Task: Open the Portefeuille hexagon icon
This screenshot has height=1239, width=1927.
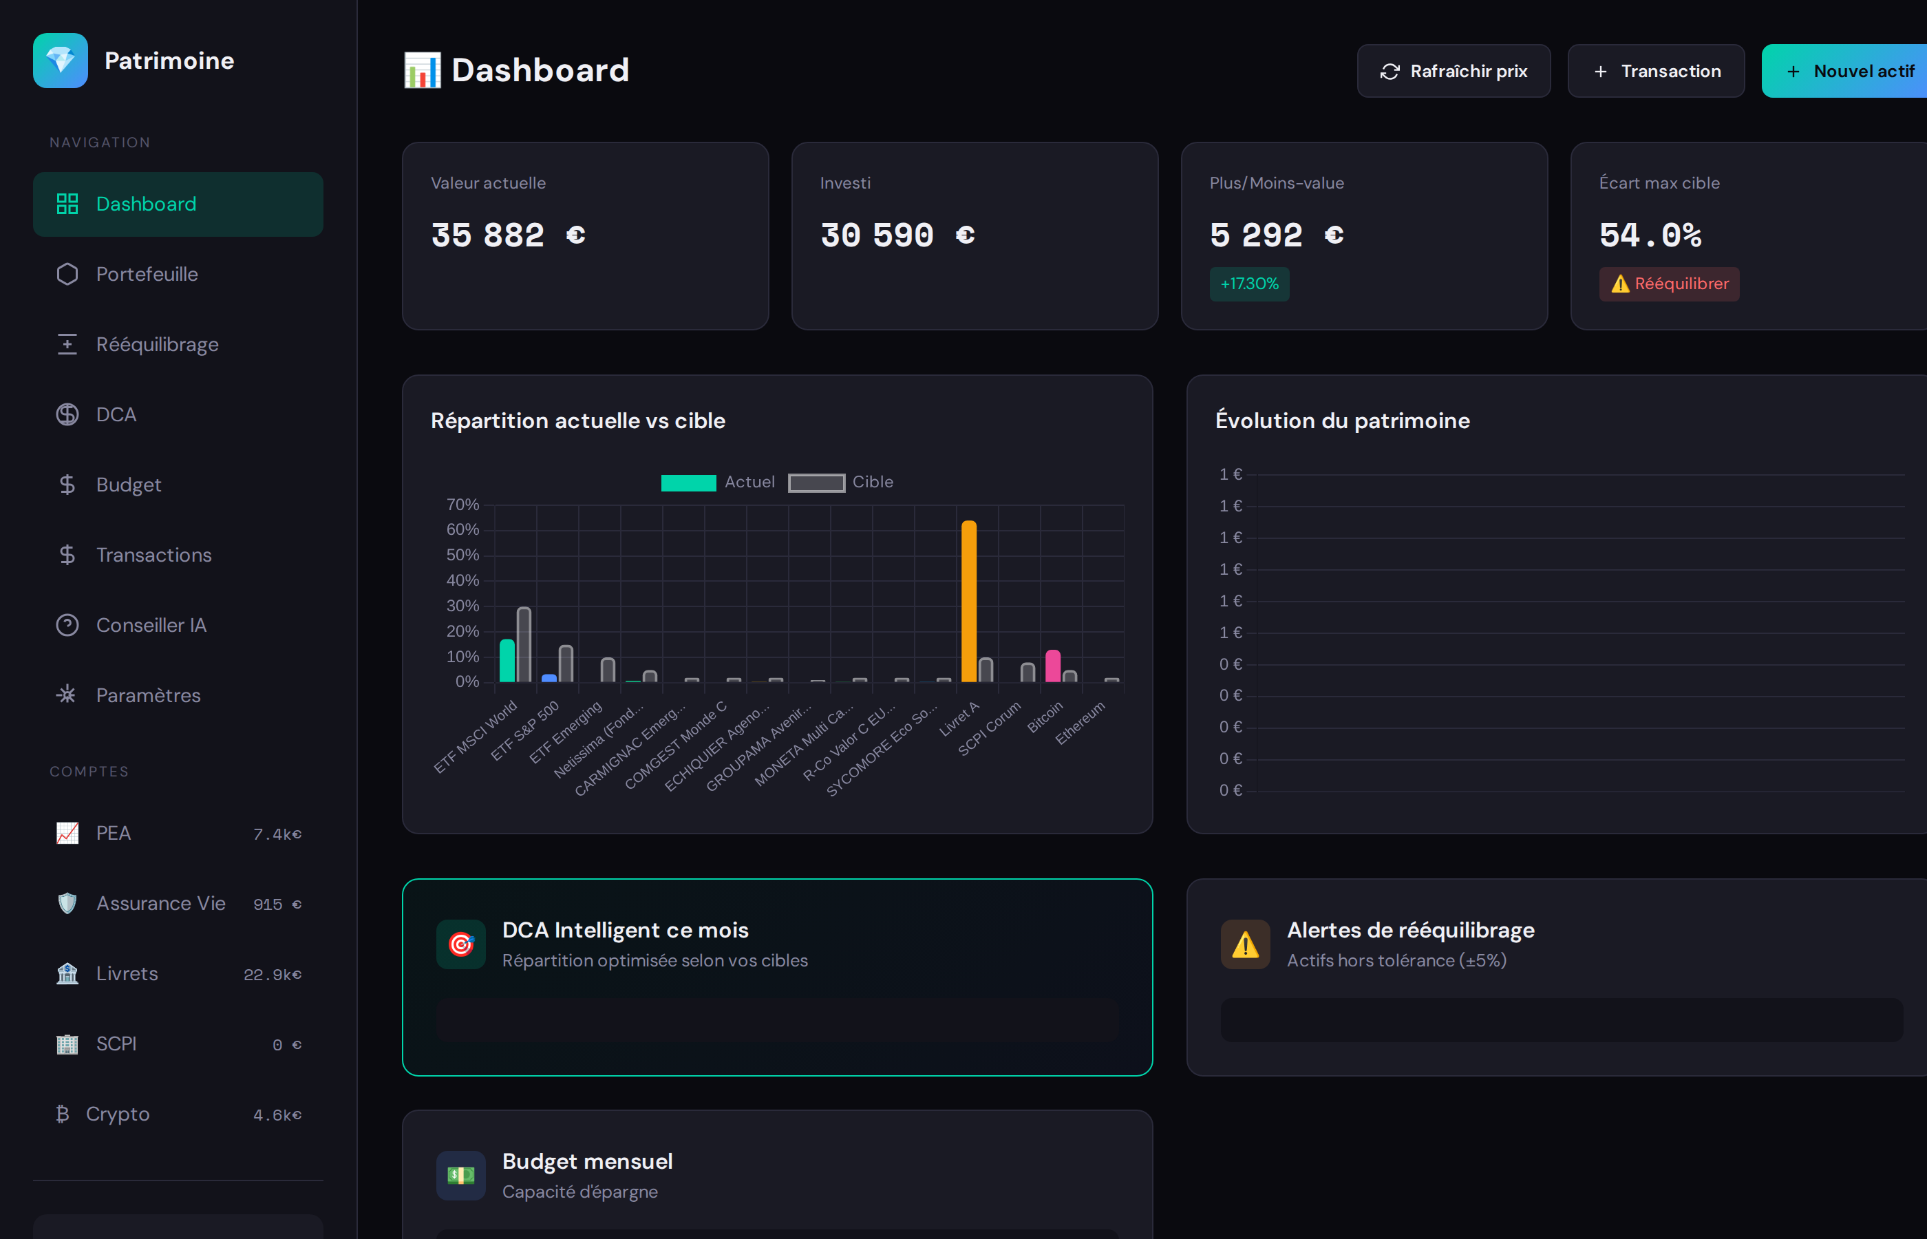Action: 67,273
